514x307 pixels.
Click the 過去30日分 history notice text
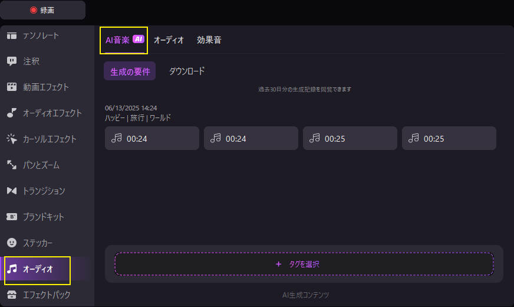[x=305, y=89]
